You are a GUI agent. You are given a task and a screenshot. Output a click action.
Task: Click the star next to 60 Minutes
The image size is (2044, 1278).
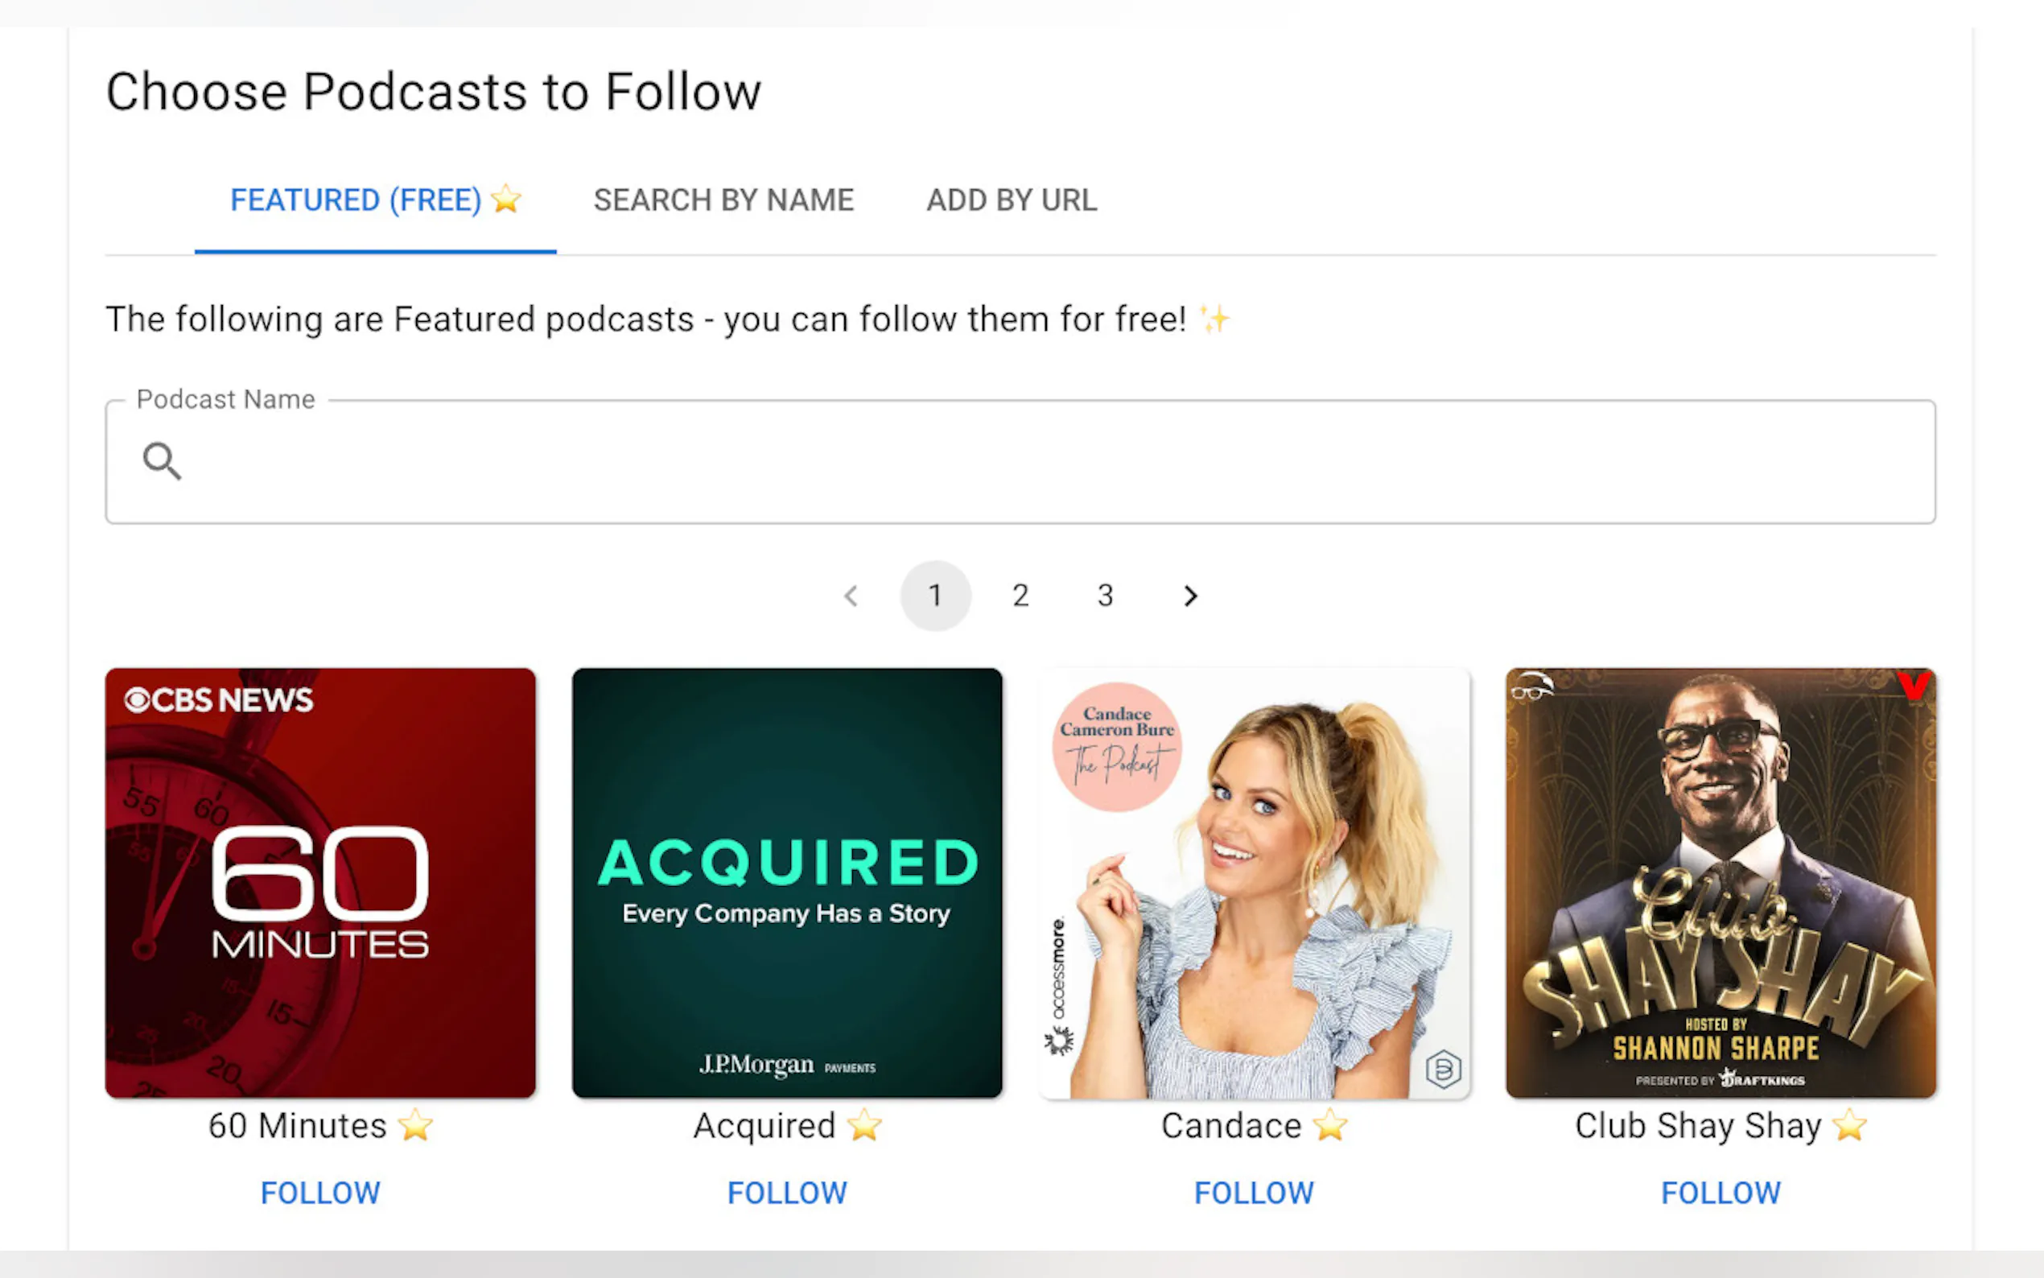[416, 1126]
